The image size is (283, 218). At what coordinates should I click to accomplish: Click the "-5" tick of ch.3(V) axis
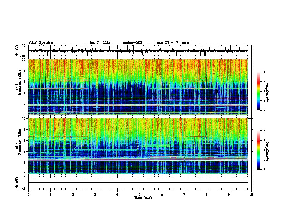coord(24,188)
